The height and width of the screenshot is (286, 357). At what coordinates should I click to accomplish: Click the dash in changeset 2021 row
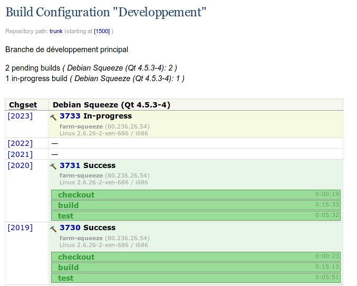pos(55,155)
